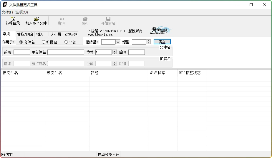This screenshot has height=158, width=272.
Task: Click the 主文件名 input field
Action: [x=66, y=52]
